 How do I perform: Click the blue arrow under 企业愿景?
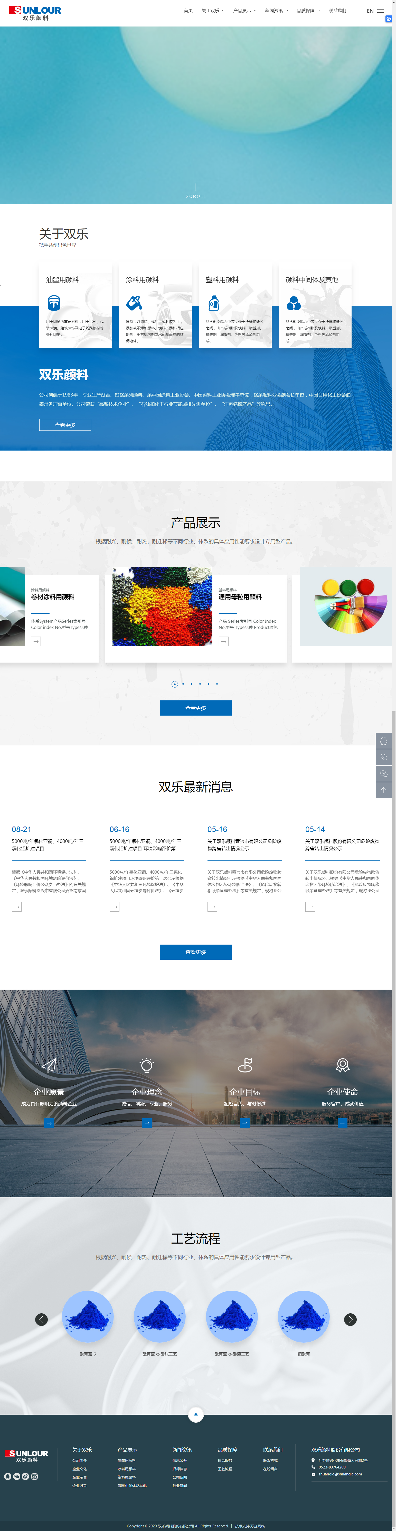[x=49, y=1123]
